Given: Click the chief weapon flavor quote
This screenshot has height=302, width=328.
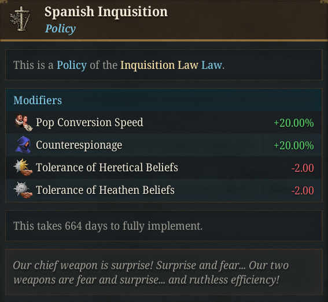Looking at the screenshot, I should pyautogui.click(x=151, y=272).
